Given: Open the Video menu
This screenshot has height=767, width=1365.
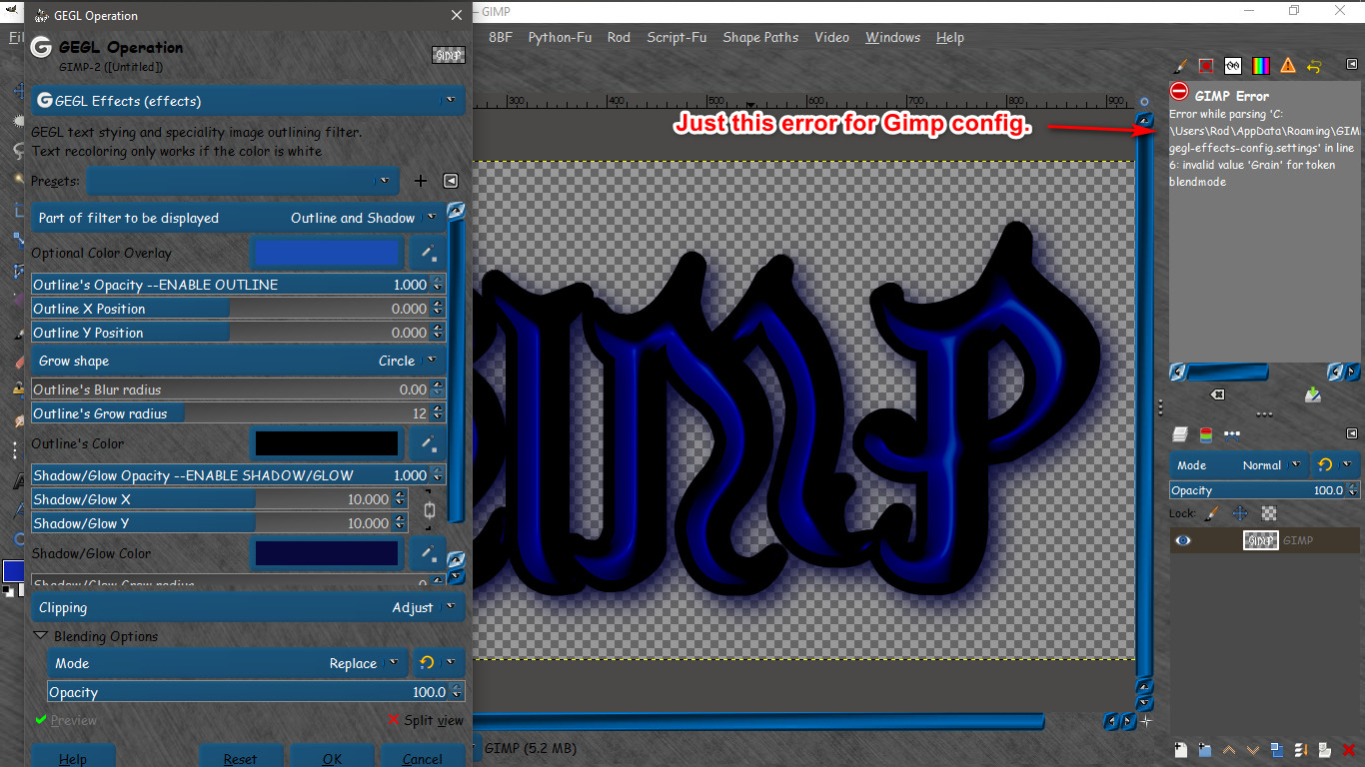Looking at the screenshot, I should click(x=831, y=37).
